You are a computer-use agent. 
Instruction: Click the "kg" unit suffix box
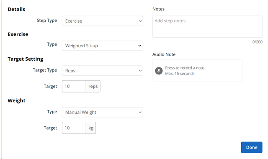tap(91, 128)
